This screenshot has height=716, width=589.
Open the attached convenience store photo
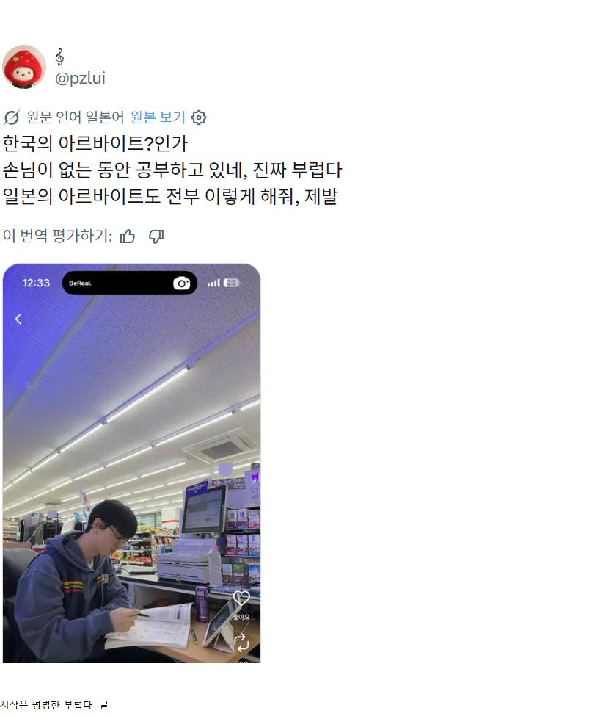(x=131, y=463)
